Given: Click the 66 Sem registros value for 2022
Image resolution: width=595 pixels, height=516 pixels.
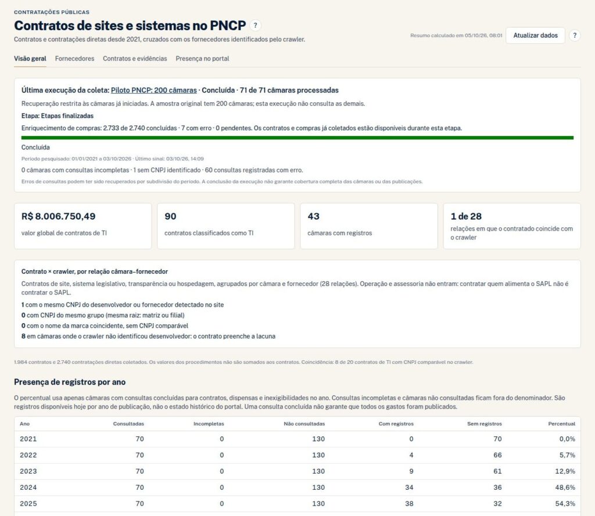Looking at the screenshot, I should (x=497, y=456).
